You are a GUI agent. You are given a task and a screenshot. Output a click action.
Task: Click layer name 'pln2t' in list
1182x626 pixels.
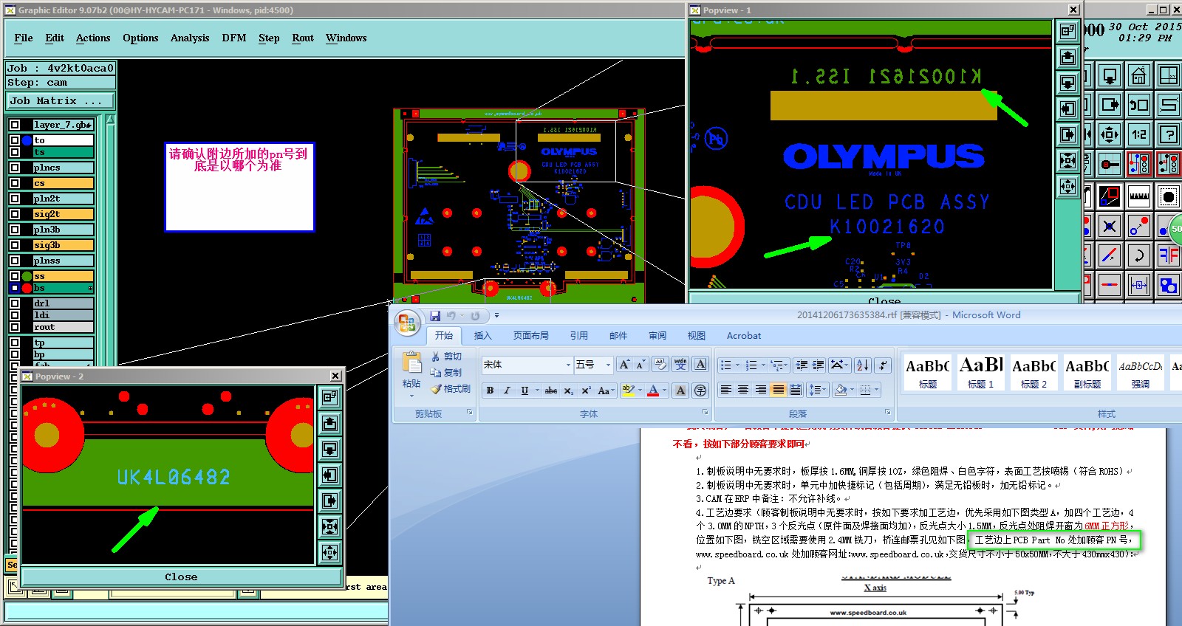pos(63,199)
